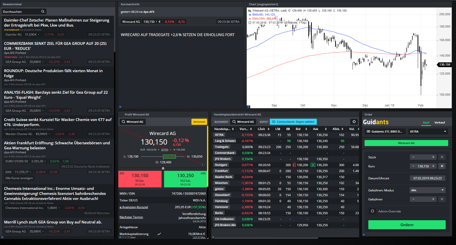Open Gebühren Modus abs. dropdown
Viewport: 456px width, 245px height.
[427, 190]
